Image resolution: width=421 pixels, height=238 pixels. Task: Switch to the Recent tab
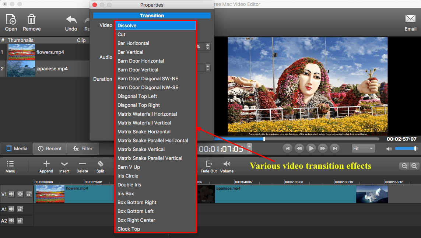point(50,148)
